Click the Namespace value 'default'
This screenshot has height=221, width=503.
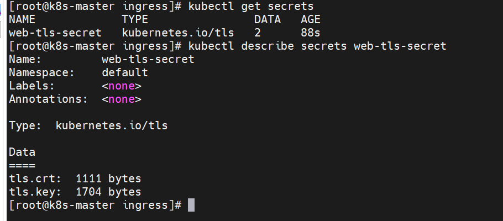[x=125, y=72]
